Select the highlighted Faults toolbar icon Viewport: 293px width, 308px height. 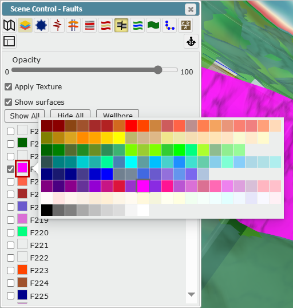coord(121,25)
